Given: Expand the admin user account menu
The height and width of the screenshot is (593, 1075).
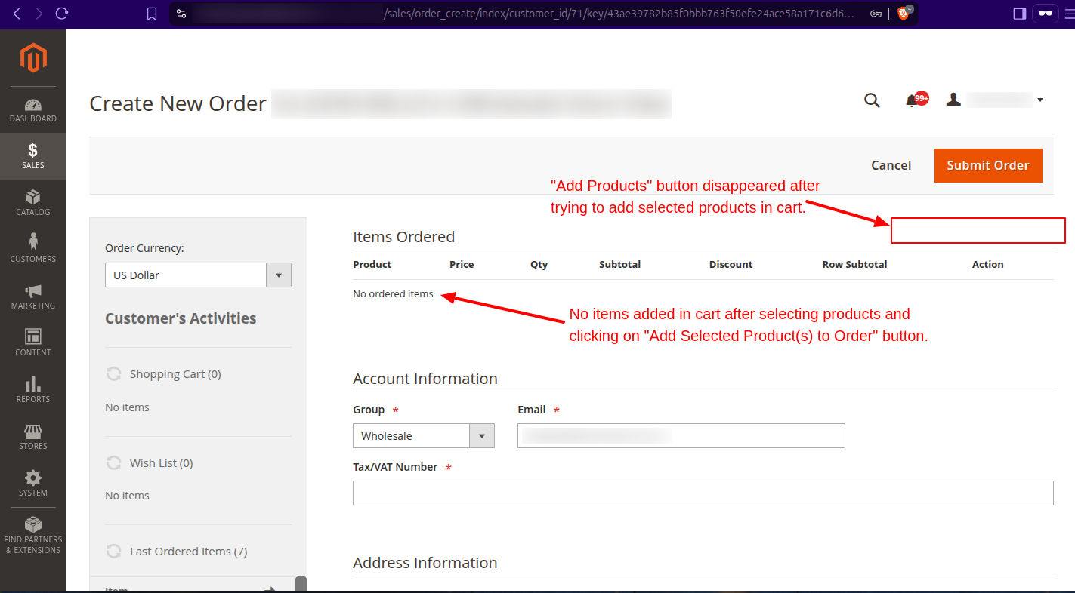Looking at the screenshot, I should pyautogui.click(x=996, y=100).
